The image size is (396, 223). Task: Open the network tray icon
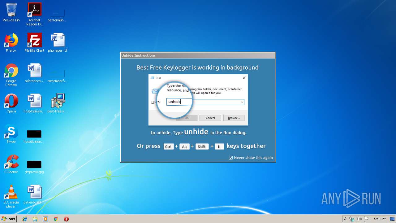pyautogui.click(x=352, y=219)
